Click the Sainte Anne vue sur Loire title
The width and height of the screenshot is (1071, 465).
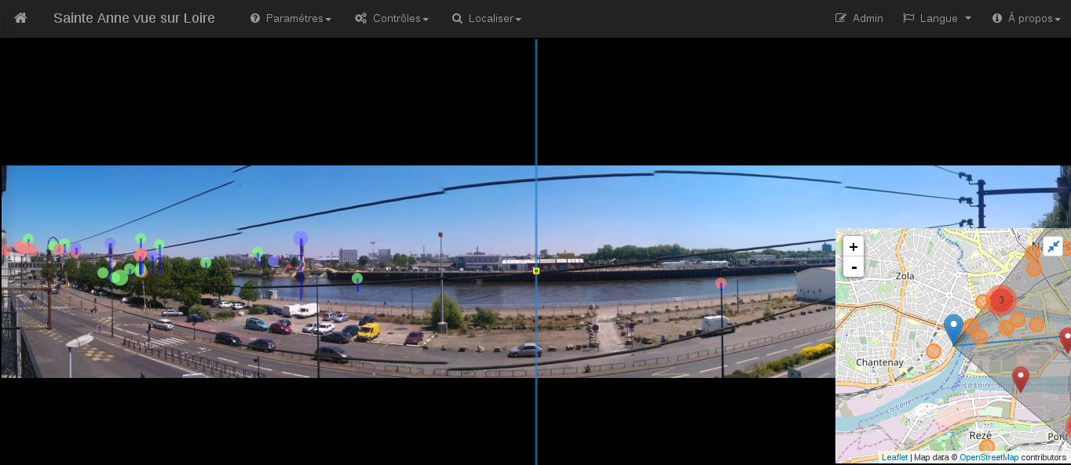[134, 18]
